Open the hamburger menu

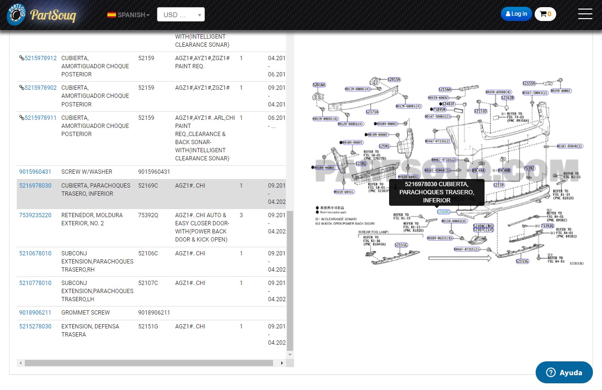click(585, 14)
